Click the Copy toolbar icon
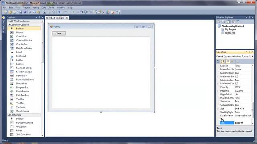This screenshot has width=257, height=144. tap(34, 12)
